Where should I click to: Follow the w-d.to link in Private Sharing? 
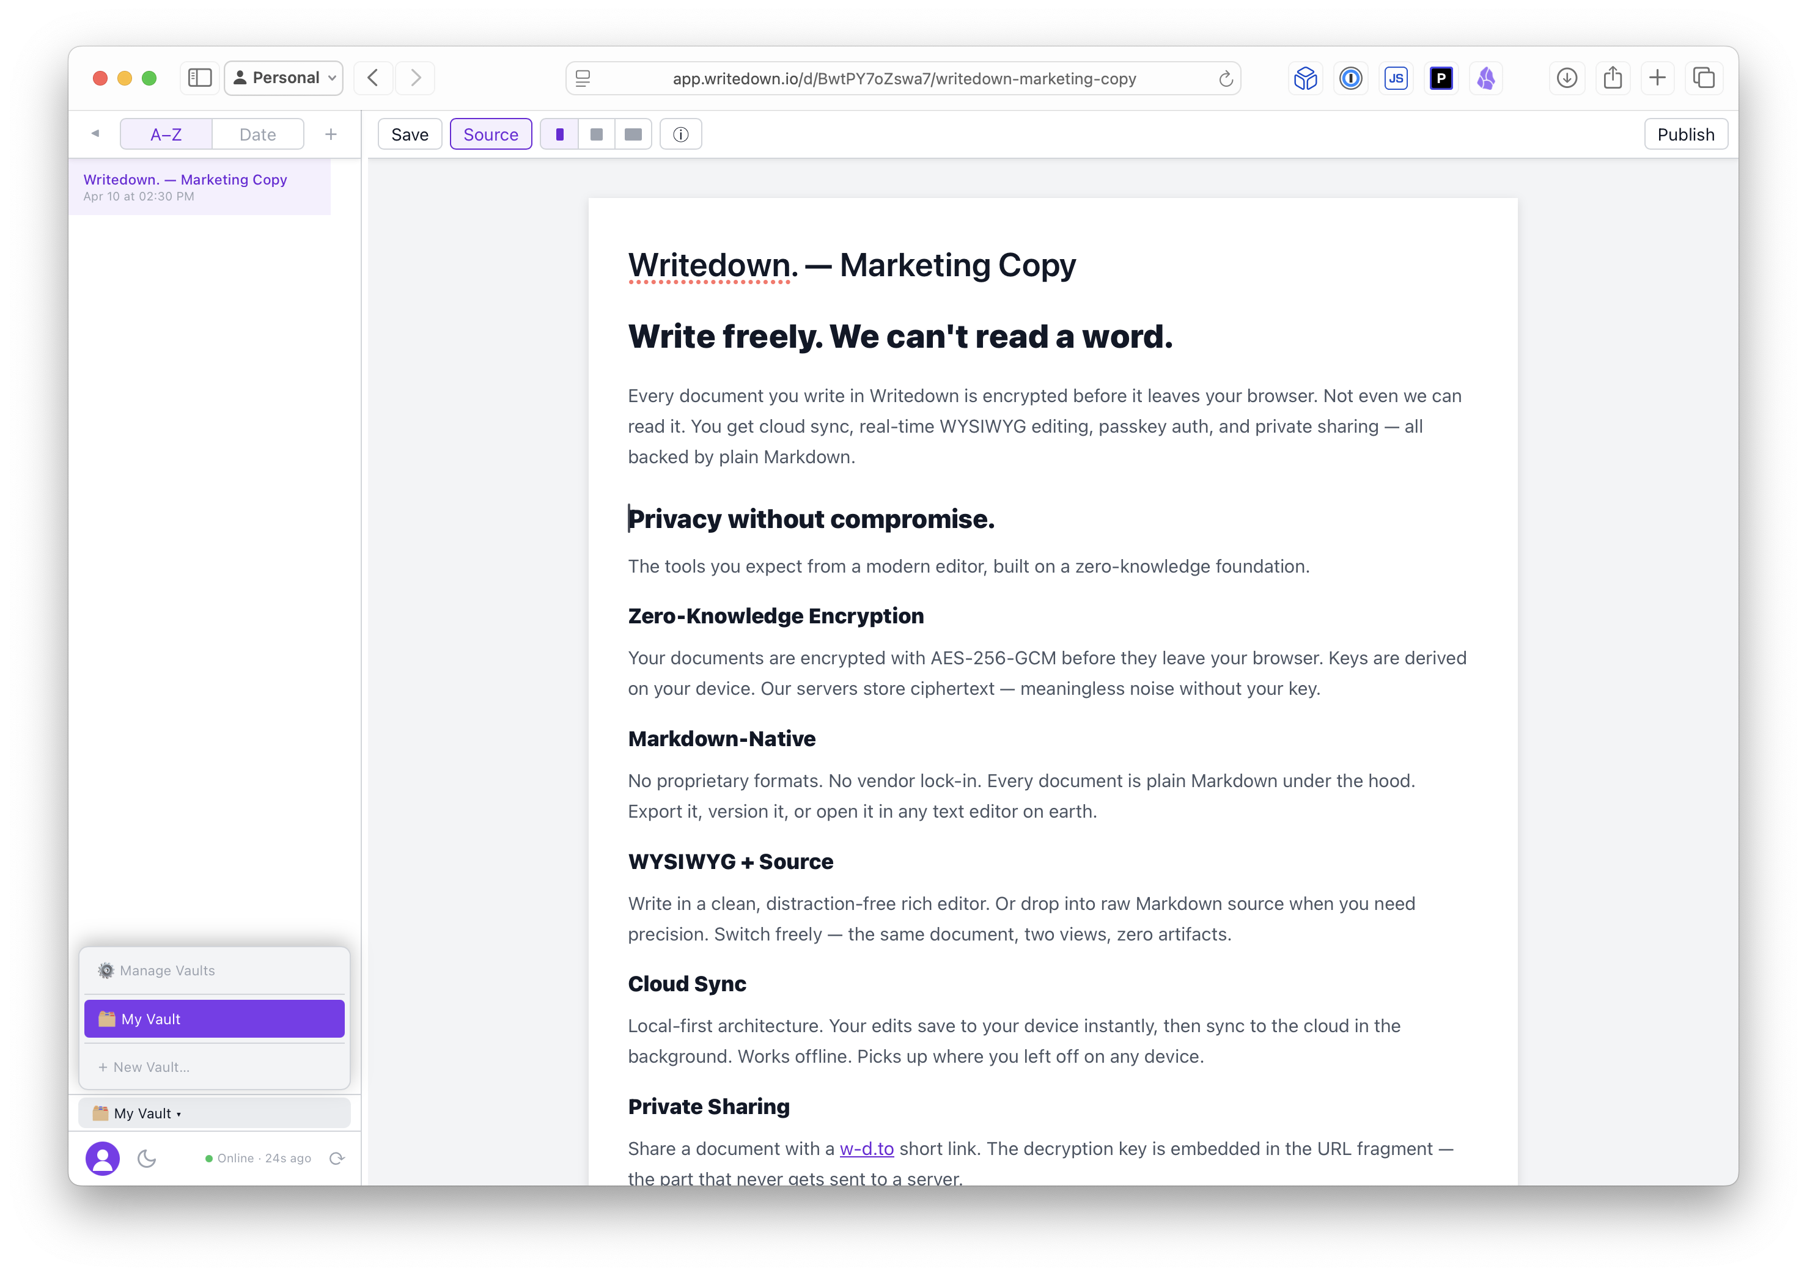pos(866,1148)
